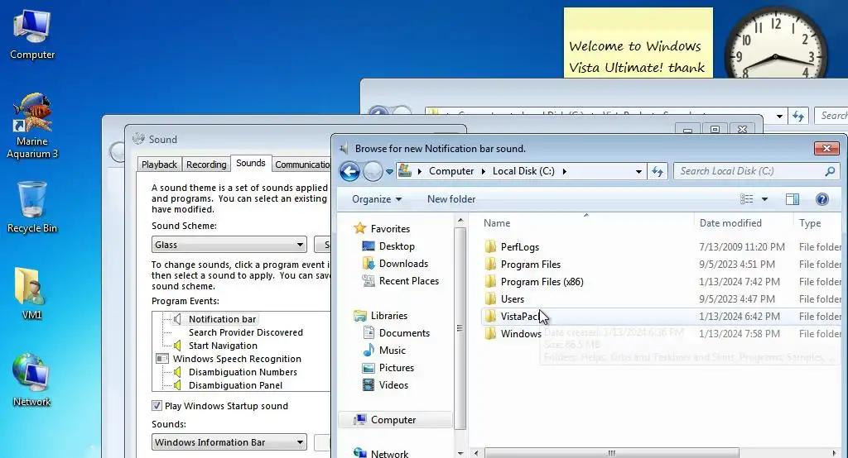Select Network in the navigation pane

tap(381, 454)
